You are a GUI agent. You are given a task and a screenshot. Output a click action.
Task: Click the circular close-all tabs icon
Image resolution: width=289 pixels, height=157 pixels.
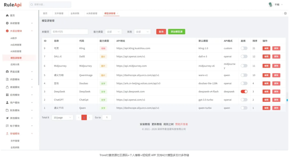click(x=285, y=13)
